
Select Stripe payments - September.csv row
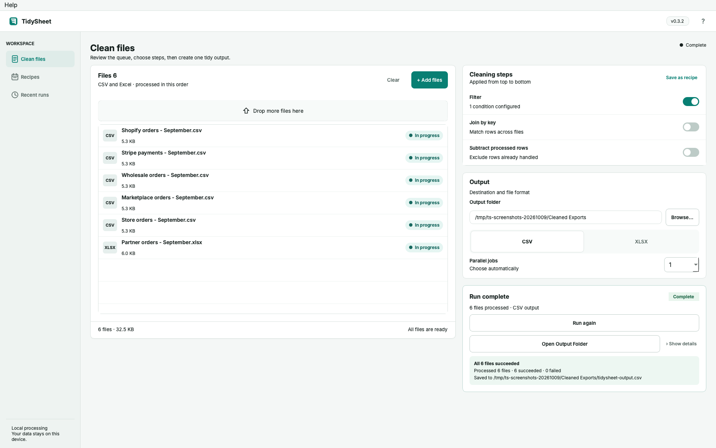pos(273,158)
